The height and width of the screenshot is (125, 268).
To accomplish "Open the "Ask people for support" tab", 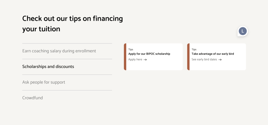I will (44, 82).
